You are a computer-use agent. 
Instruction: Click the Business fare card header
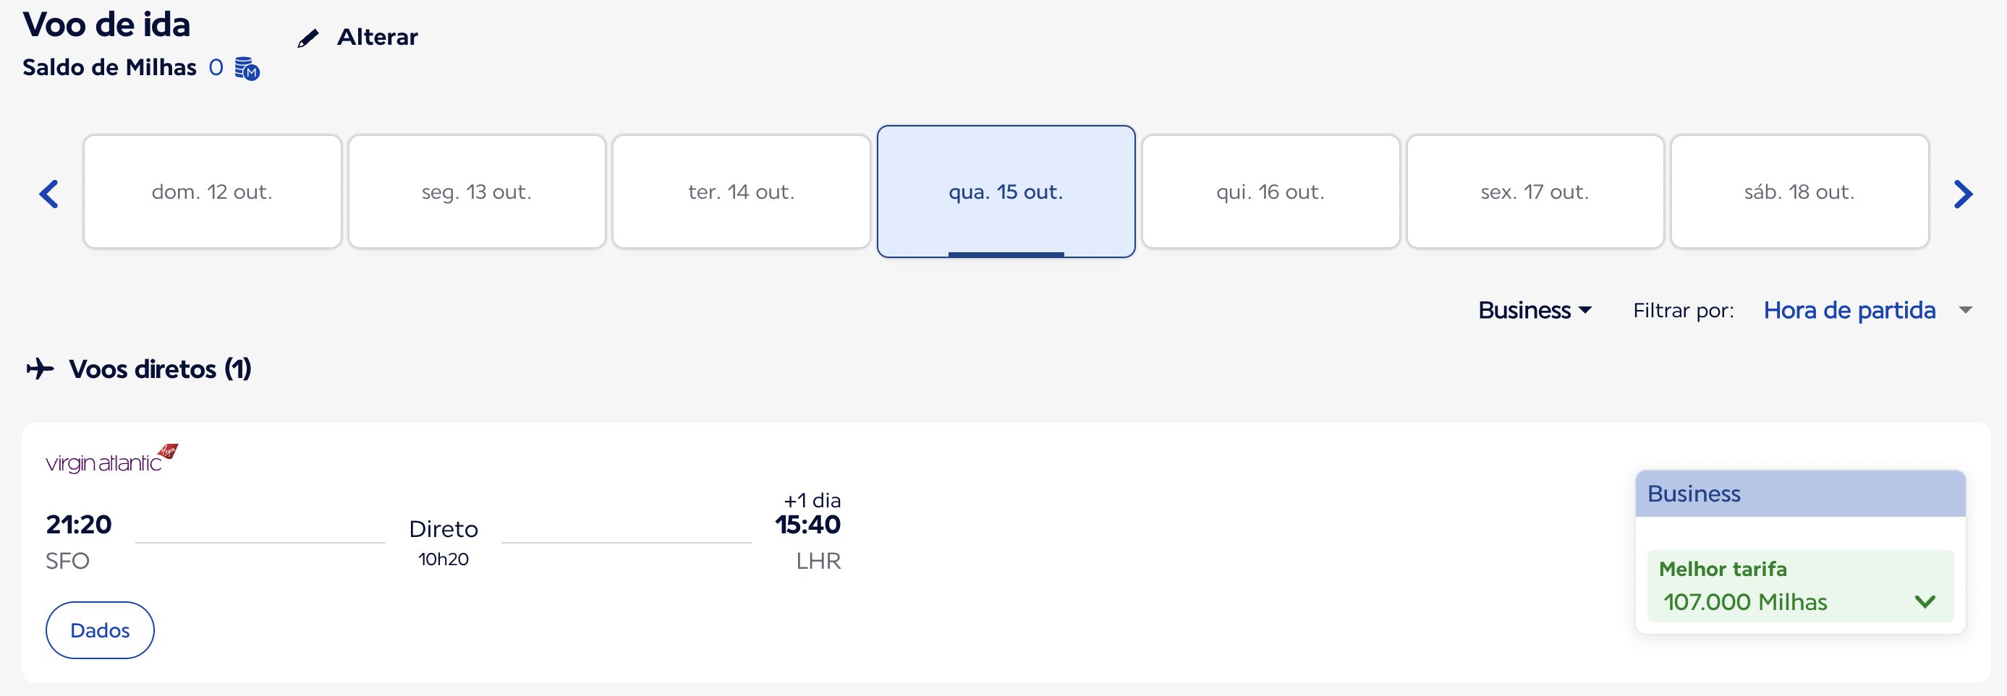(x=1800, y=494)
